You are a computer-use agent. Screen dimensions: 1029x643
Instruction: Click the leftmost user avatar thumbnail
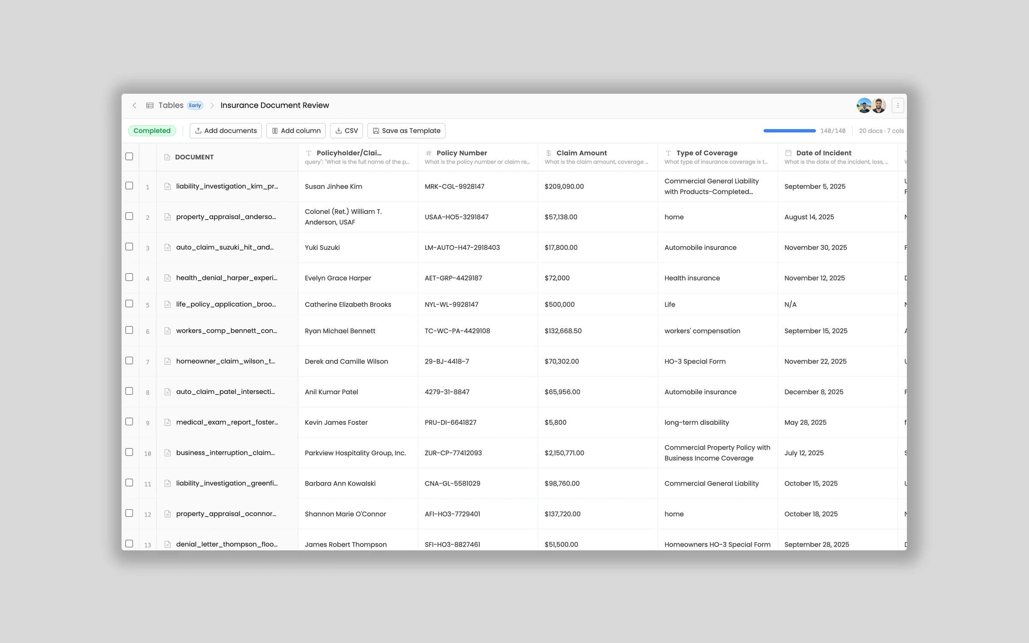[x=864, y=105]
